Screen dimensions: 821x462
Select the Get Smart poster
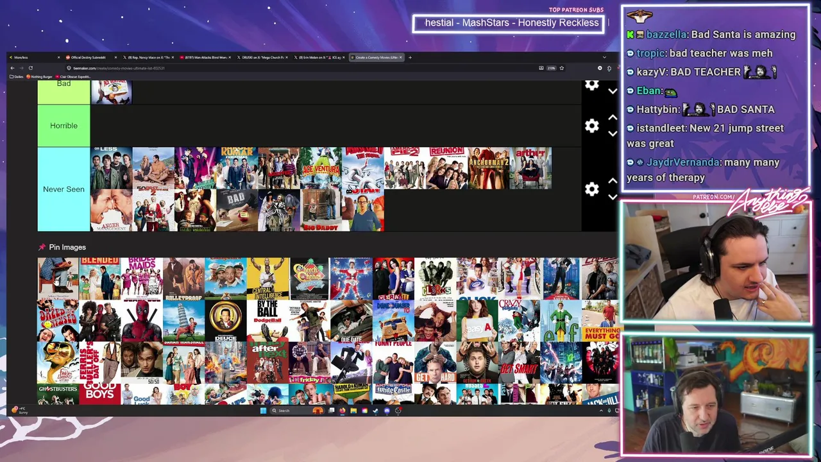[519, 363]
